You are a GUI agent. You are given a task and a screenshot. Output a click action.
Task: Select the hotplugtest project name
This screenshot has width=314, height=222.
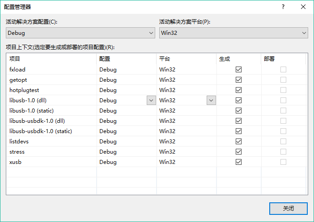coord(24,90)
